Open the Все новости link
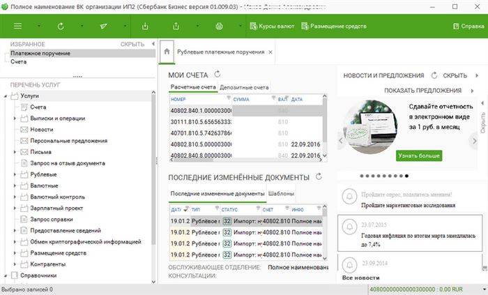Screen dimensions: 488x295 tap(360, 278)
